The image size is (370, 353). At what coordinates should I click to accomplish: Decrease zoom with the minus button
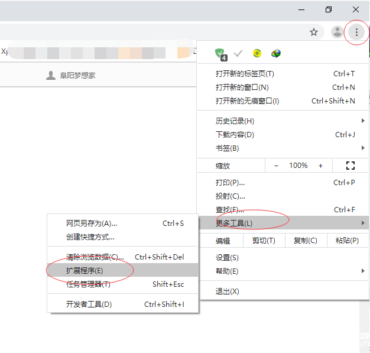(277, 166)
